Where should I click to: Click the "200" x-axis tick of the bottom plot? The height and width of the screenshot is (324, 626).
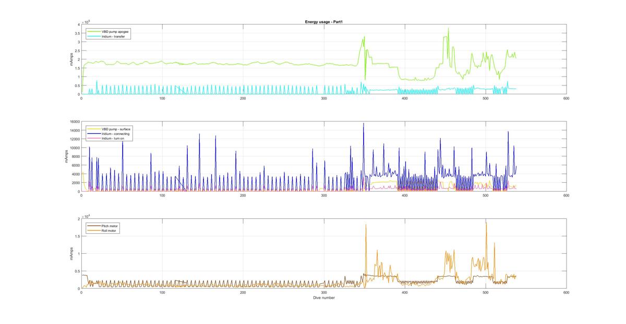pos(243,293)
